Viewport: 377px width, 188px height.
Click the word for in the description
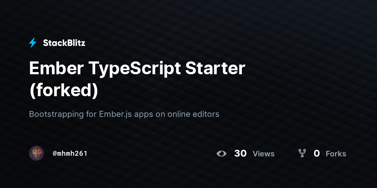(x=91, y=114)
